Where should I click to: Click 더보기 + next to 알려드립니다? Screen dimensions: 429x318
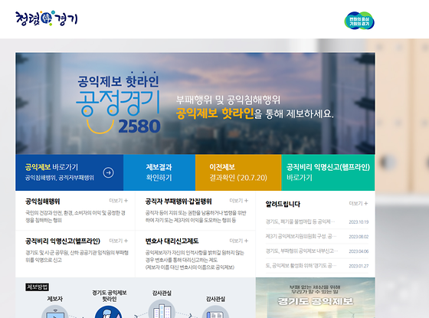pyautogui.click(x=359, y=203)
